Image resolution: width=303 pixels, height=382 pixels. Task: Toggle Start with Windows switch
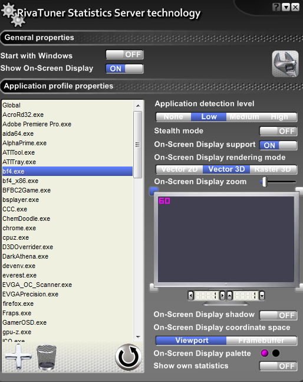point(125,54)
